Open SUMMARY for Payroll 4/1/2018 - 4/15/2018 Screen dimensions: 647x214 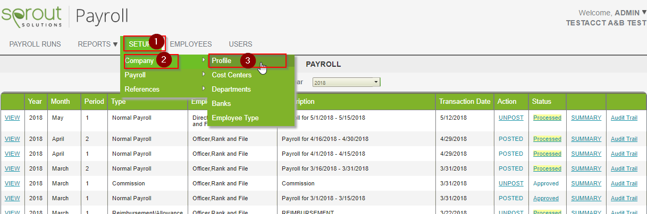click(x=586, y=154)
